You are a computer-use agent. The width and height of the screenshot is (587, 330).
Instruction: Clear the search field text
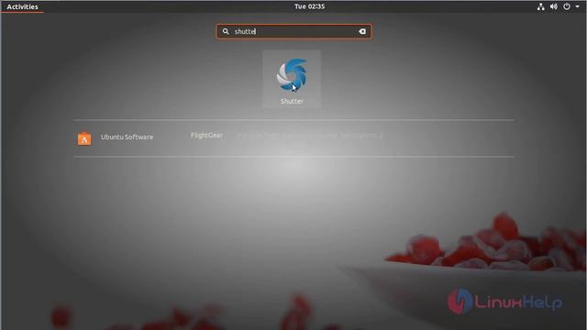(362, 31)
